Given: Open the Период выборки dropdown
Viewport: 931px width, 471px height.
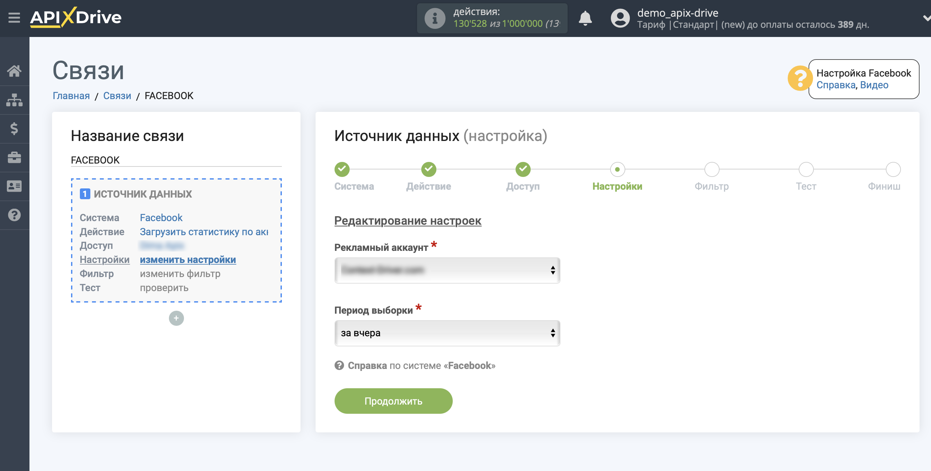Looking at the screenshot, I should coord(447,333).
